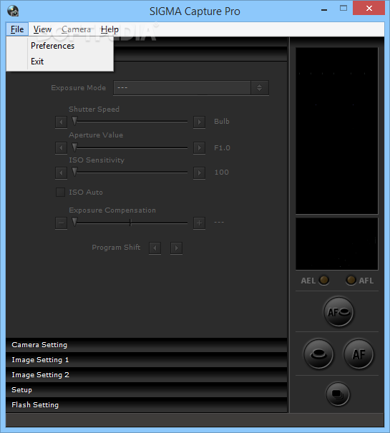Increase ISO Sensitivity with right arrow
The height and width of the screenshot is (433, 390).
pos(199,173)
